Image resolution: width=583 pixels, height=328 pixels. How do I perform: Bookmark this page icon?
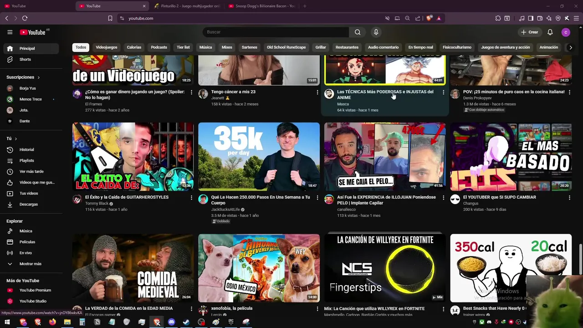(x=110, y=18)
